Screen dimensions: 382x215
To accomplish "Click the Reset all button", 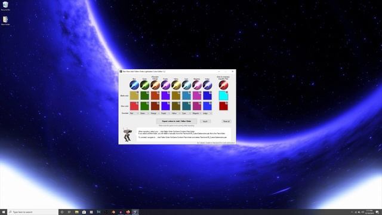I will pyautogui.click(x=226, y=121).
